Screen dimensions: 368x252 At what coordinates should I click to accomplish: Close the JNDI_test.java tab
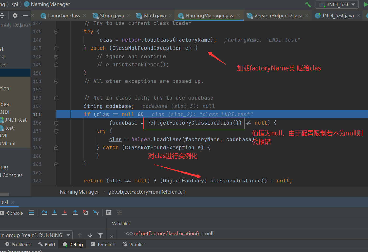tap(358, 16)
